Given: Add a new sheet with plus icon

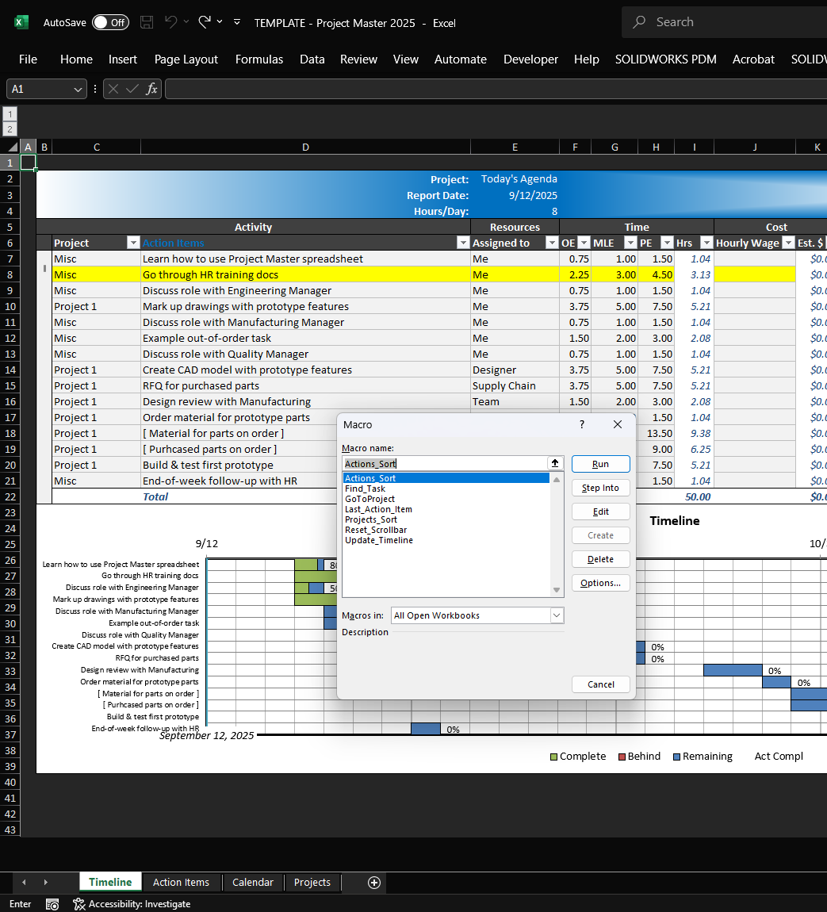Looking at the screenshot, I should [374, 883].
